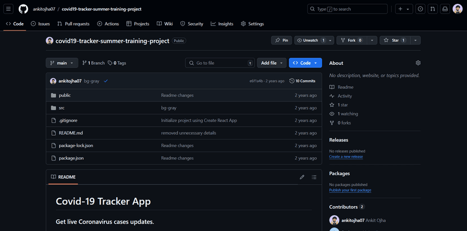467x231 pixels.
Task: Click the plus create new icon
Action: [x=400, y=9]
